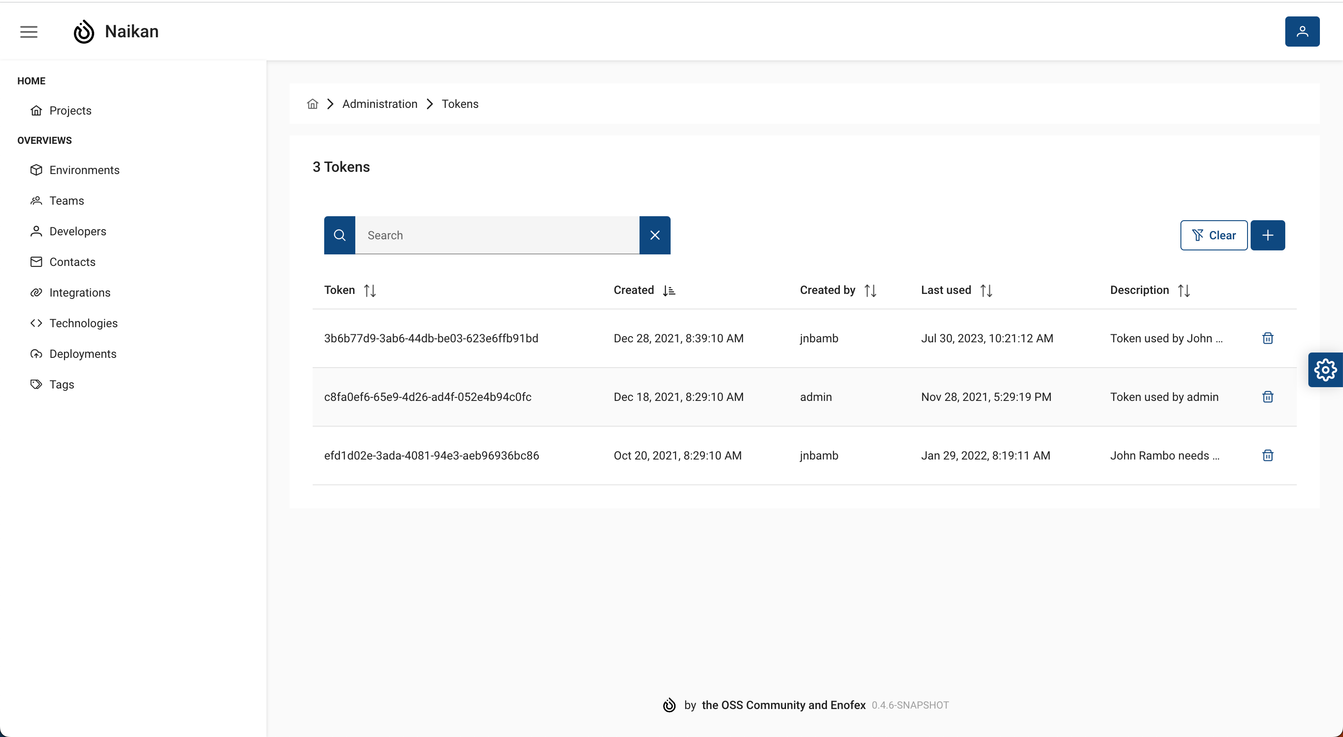Click created date Dec 18, 2021, 8:29:10 AM

(678, 396)
